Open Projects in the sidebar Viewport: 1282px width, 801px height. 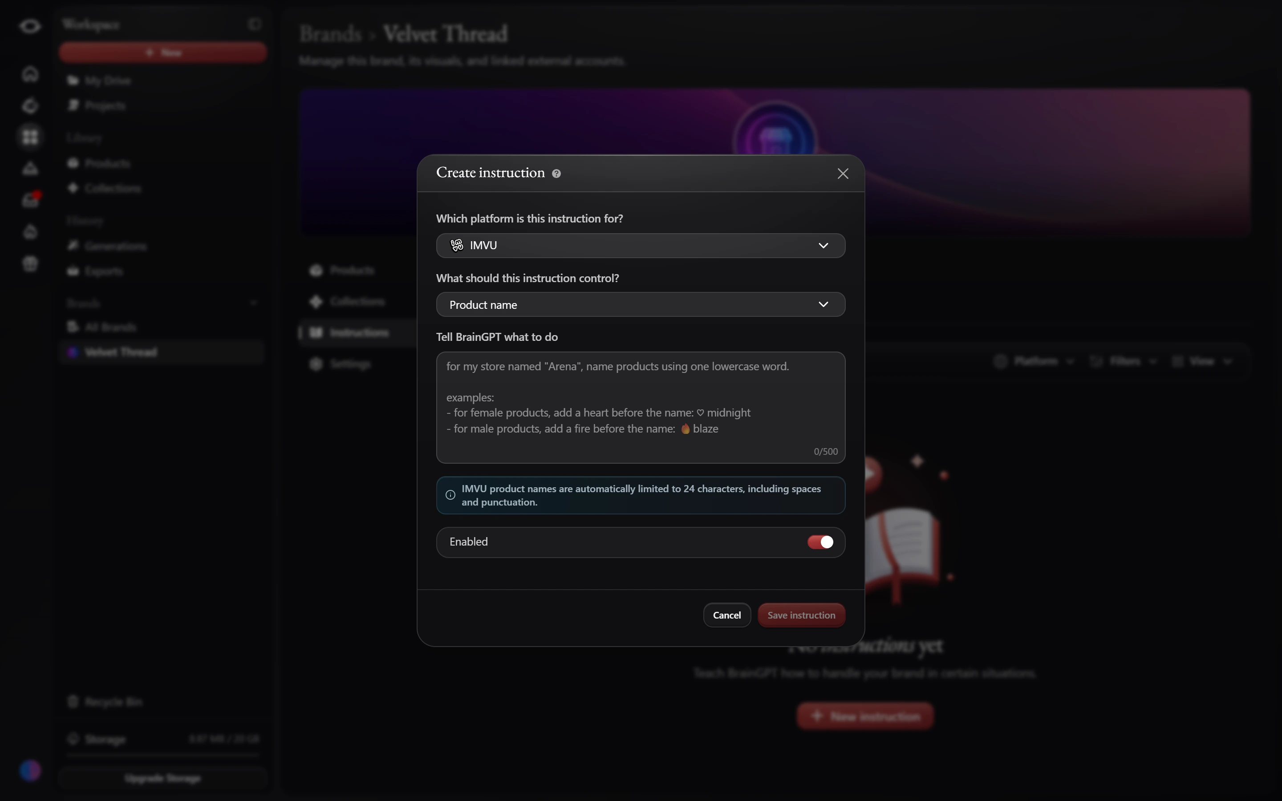tap(97, 105)
